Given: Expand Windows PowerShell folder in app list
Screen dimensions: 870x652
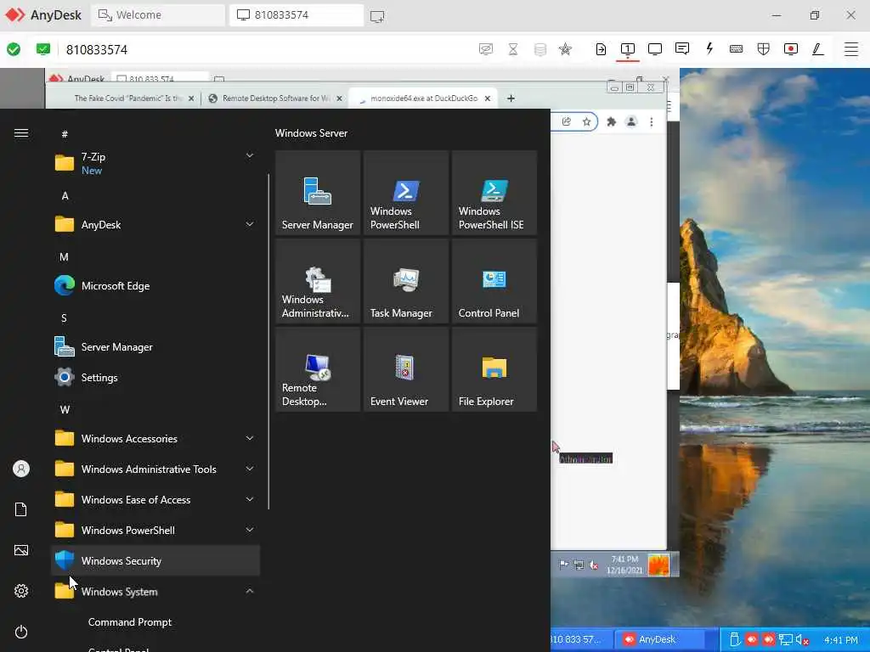Looking at the screenshot, I should click(155, 530).
